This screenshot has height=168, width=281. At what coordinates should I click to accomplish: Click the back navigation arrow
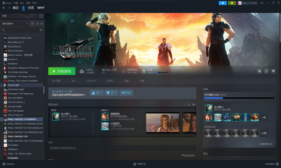click(x=4, y=8)
